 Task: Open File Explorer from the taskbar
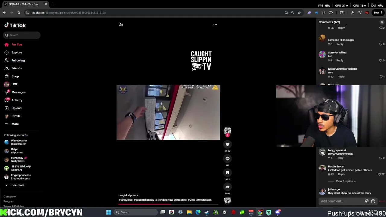click(x=189, y=212)
